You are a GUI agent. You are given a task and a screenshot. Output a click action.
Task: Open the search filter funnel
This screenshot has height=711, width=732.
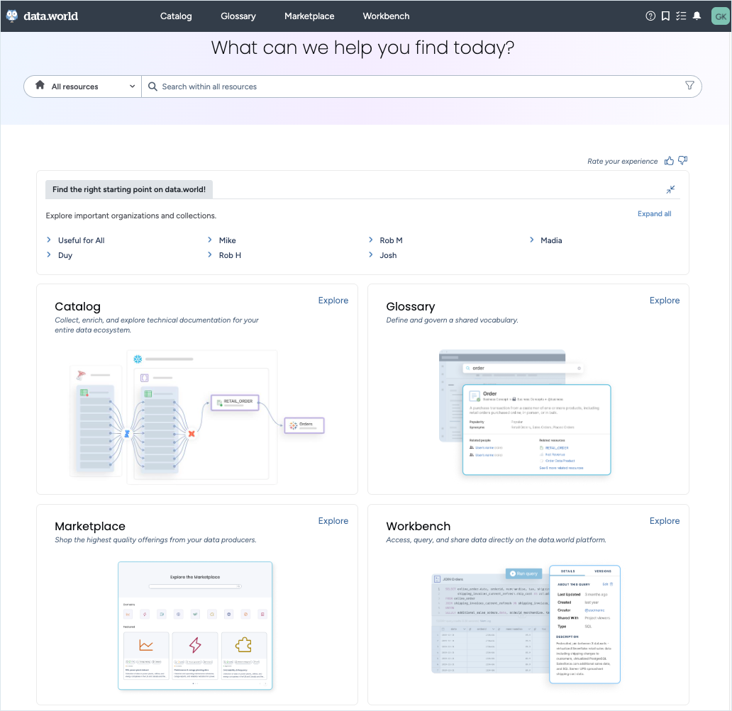(689, 85)
